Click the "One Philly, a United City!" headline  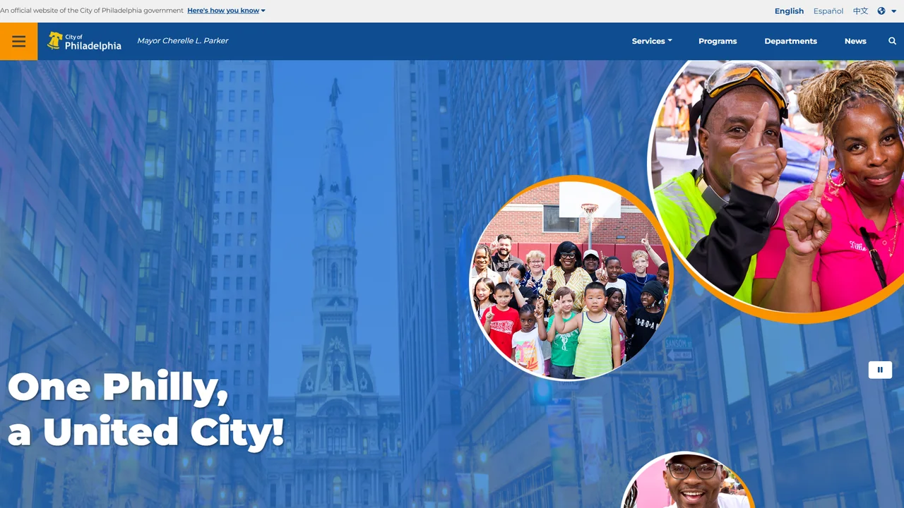145,409
